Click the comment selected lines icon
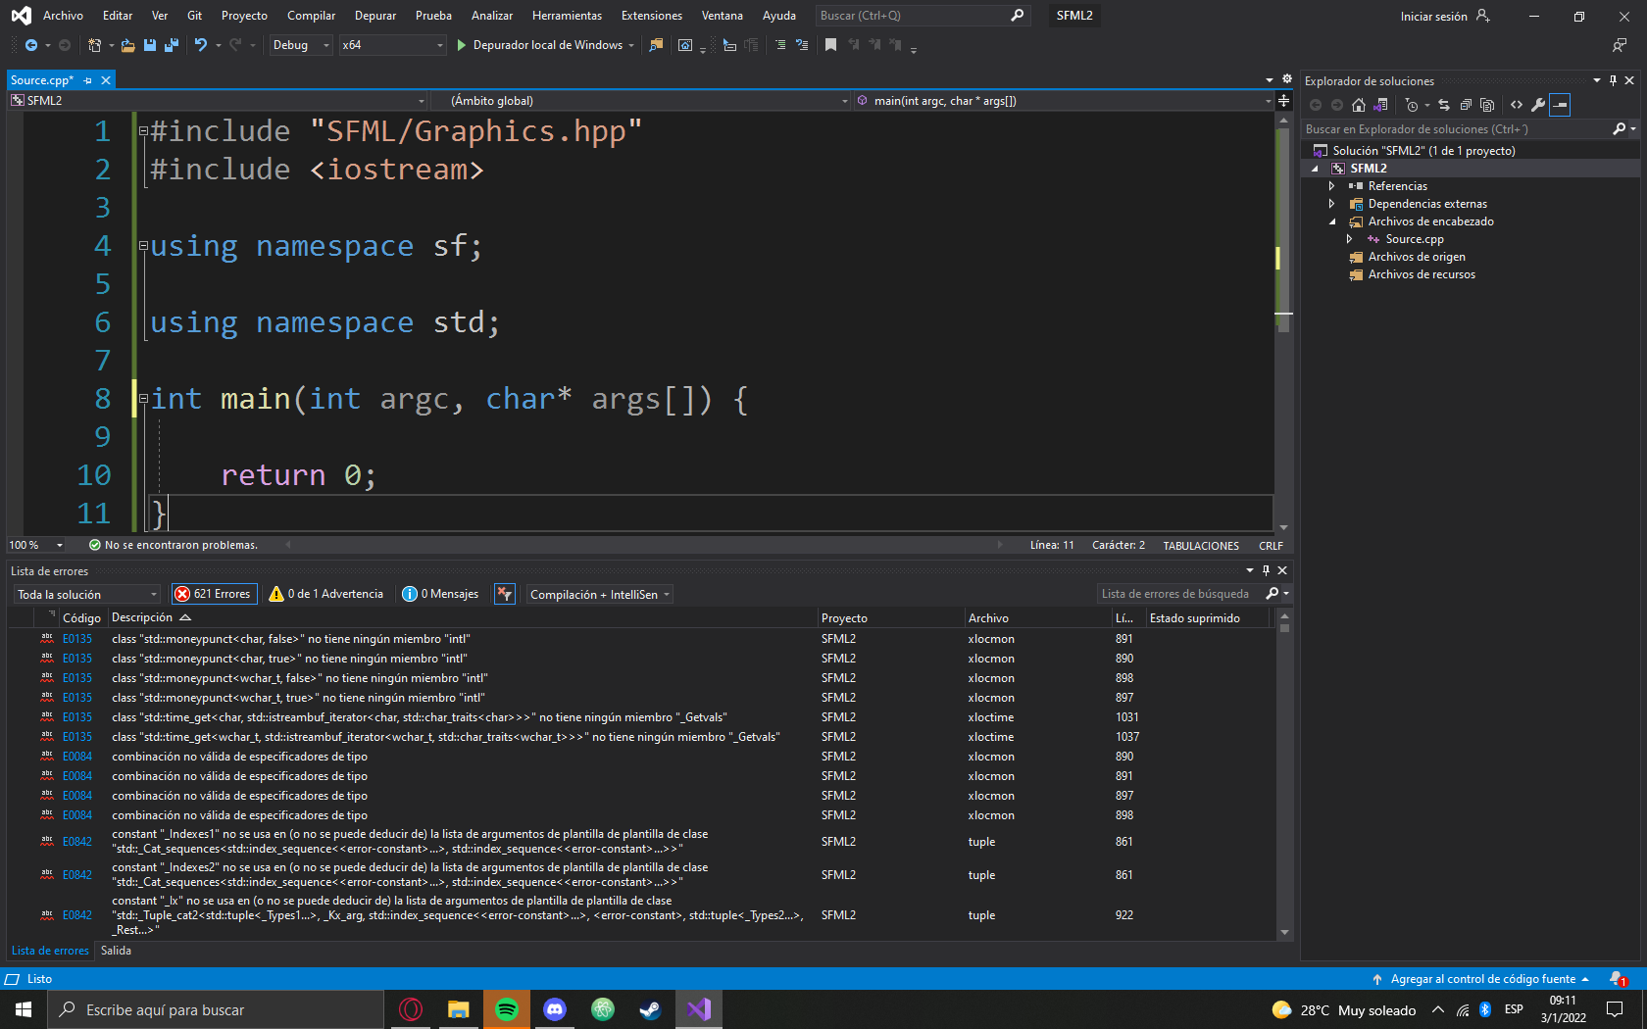Viewport: 1647px width, 1029px height. (780, 45)
